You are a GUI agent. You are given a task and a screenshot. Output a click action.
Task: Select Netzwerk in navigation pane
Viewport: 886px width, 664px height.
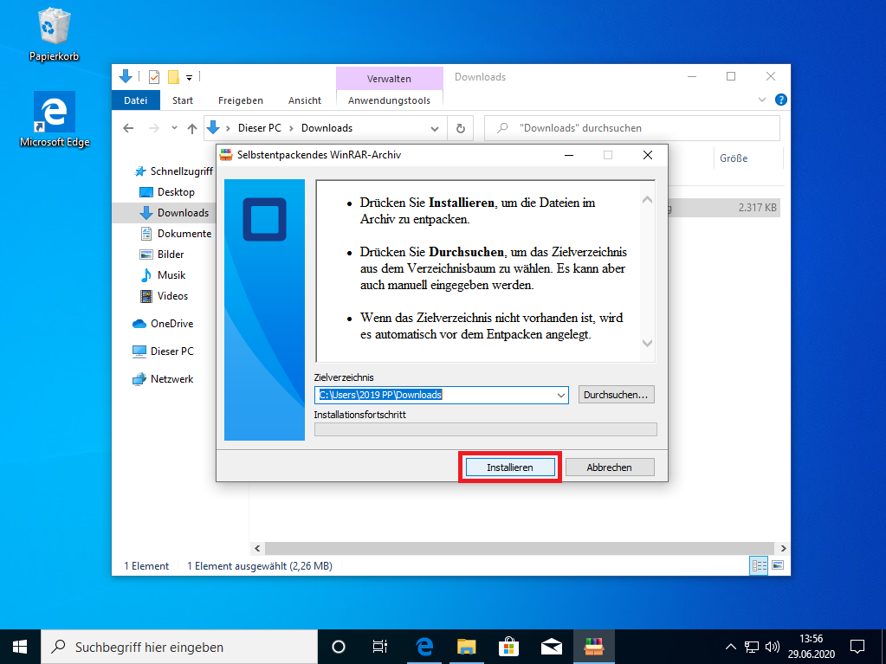[x=164, y=379]
